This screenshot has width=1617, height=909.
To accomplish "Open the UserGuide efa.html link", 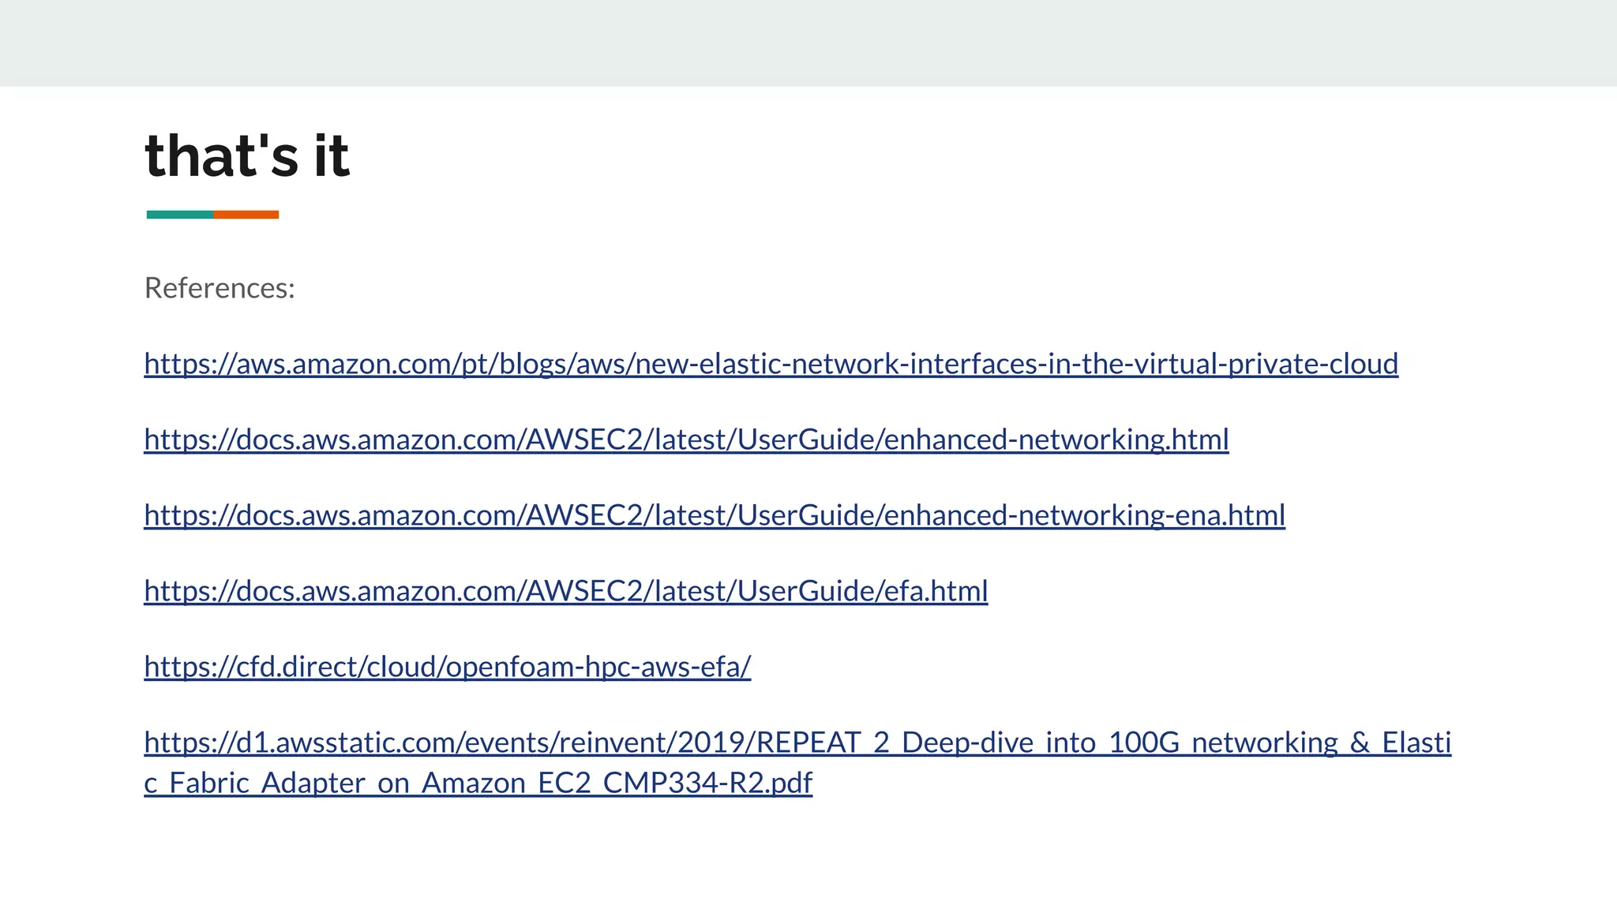I will coord(565,591).
